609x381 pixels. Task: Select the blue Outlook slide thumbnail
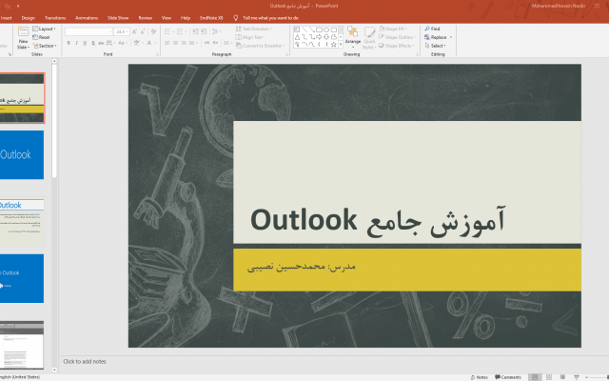(22, 154)
